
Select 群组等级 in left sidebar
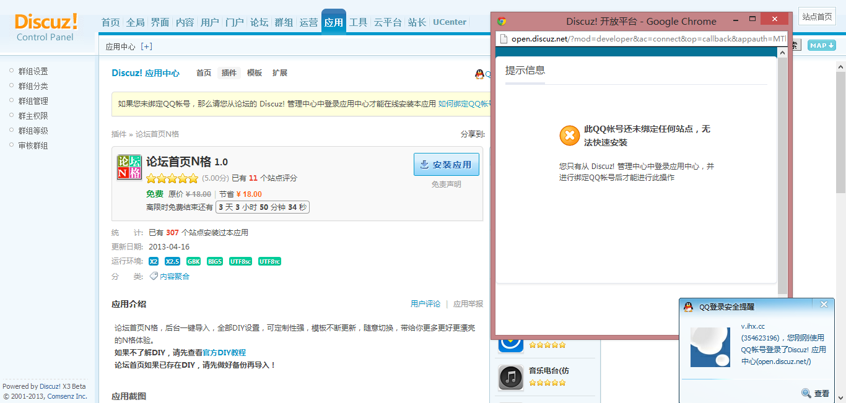coord(33,131)
